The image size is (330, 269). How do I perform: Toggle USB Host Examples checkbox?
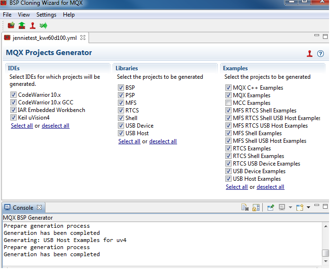(x=228, y=178)
